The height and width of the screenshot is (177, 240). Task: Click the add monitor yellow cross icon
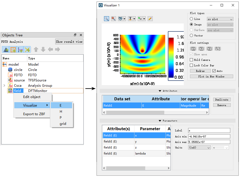(27, 49)
